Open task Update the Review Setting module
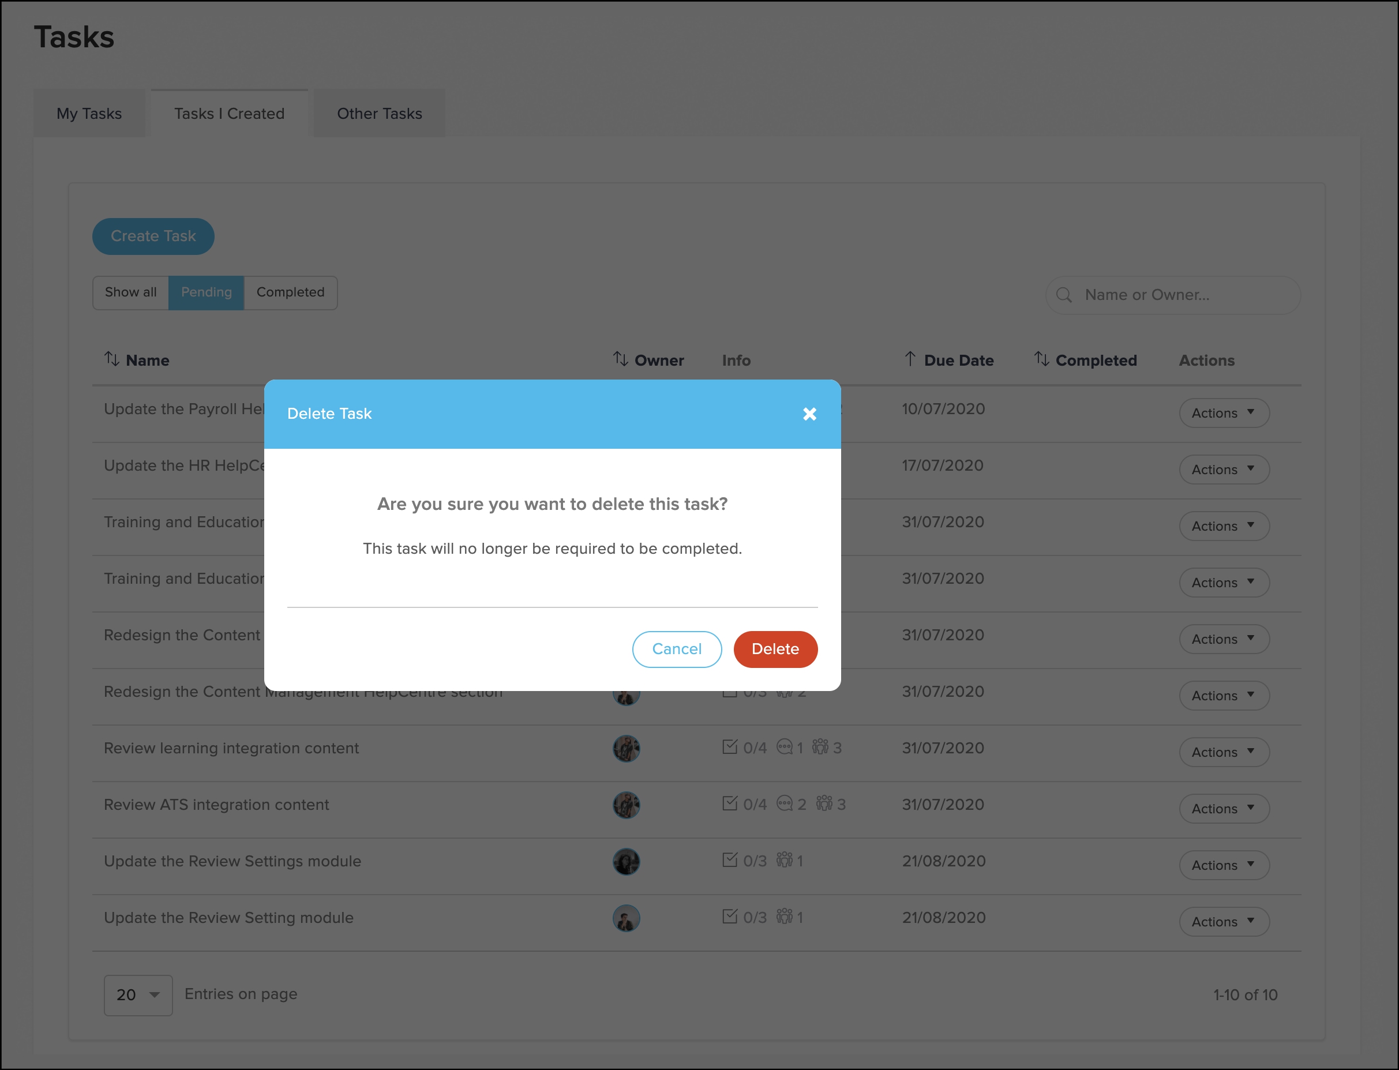The height and width of the screenshot is (1070, 1399). point(228,918)
